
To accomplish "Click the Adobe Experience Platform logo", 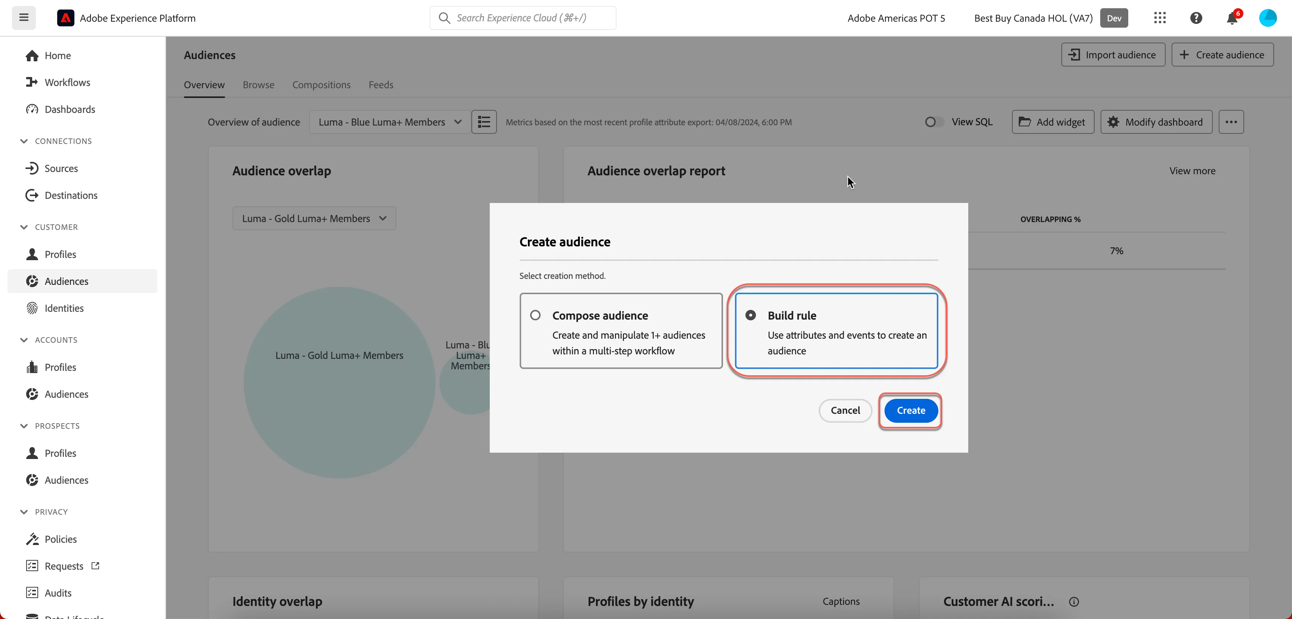I will point(65,18).
